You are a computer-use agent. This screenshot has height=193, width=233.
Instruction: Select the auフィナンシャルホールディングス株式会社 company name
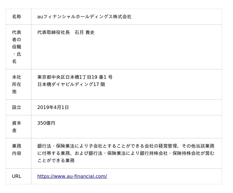point(84,17)
